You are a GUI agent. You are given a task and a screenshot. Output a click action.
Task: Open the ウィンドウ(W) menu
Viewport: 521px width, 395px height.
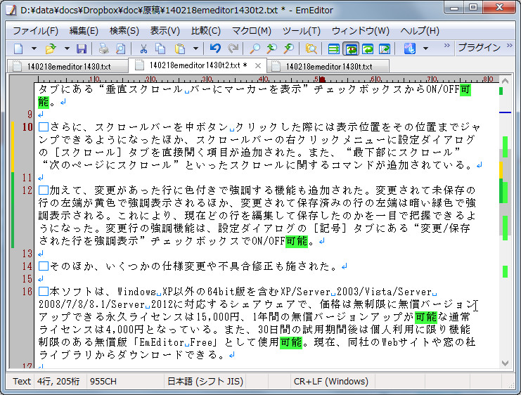click(x=361, y=31)
